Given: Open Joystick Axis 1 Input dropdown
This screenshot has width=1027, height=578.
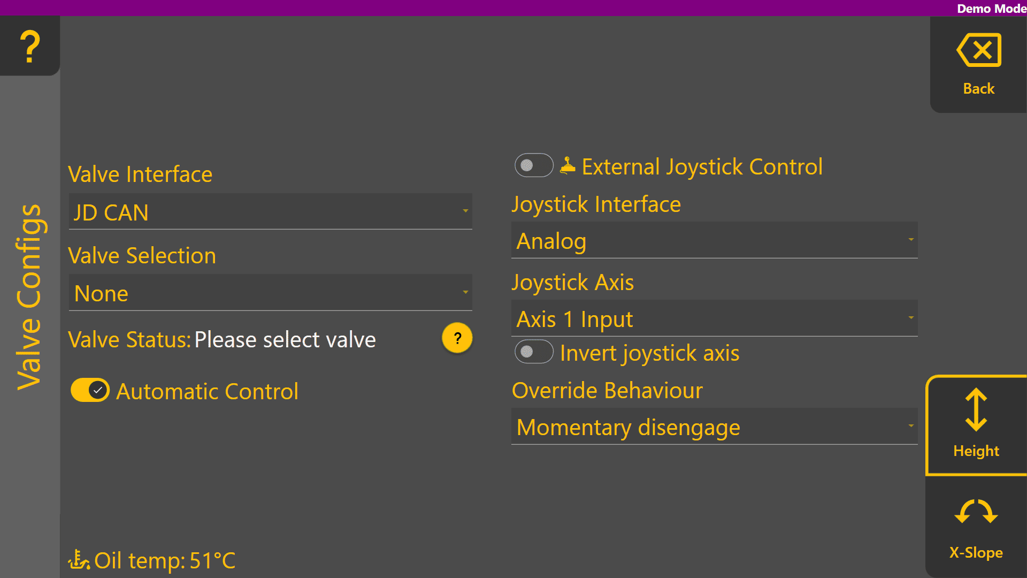Looking at the screenshot, I should tap(714, 318).
